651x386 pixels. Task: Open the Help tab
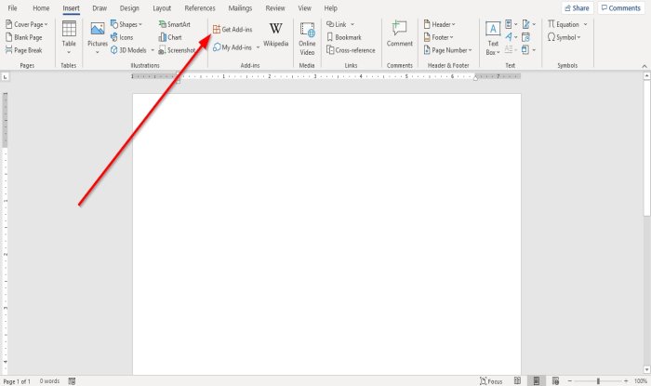331,7
